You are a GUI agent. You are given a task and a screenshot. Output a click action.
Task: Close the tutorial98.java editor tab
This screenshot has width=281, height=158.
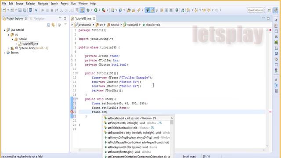94,18
